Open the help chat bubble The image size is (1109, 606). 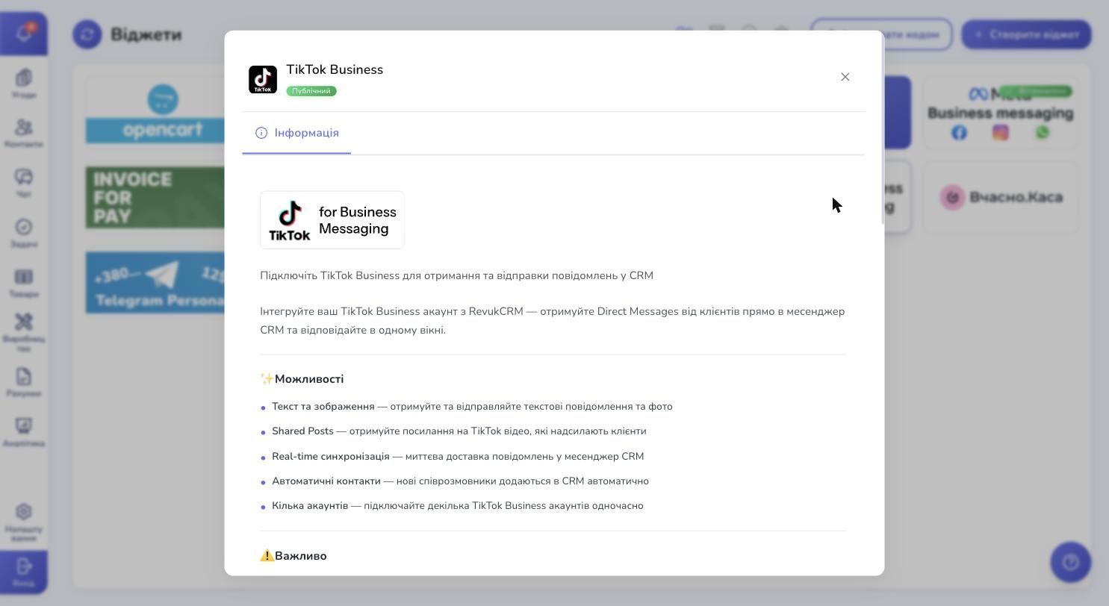pyautogui.click(x=1071, y=562)
